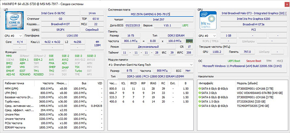Click the Intel Iris Pro Graphics 6200 field
The width and height of the screenshot is (290, 133).
(253, 19)
